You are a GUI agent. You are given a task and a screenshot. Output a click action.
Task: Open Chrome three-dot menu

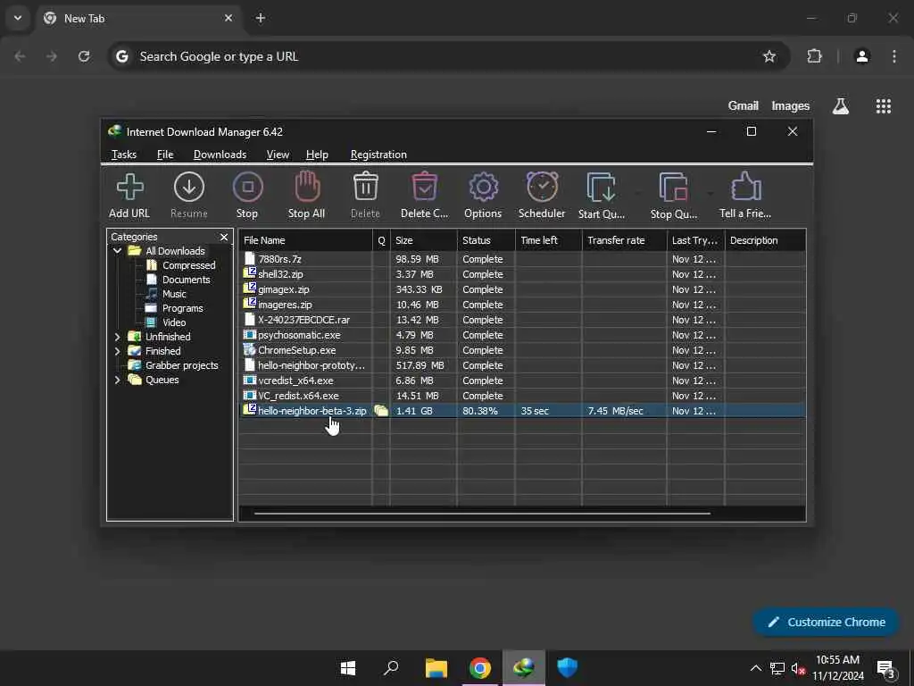pos(894,56)
